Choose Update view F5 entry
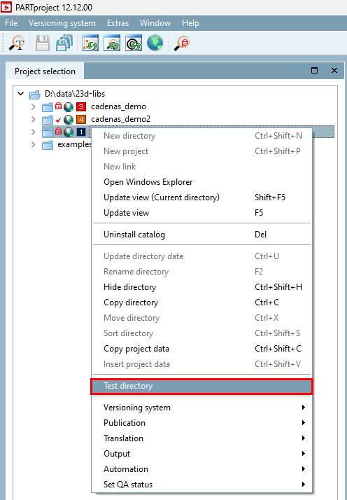The height and width of the screenshot is (500, 347). click(x=201, y=213)
